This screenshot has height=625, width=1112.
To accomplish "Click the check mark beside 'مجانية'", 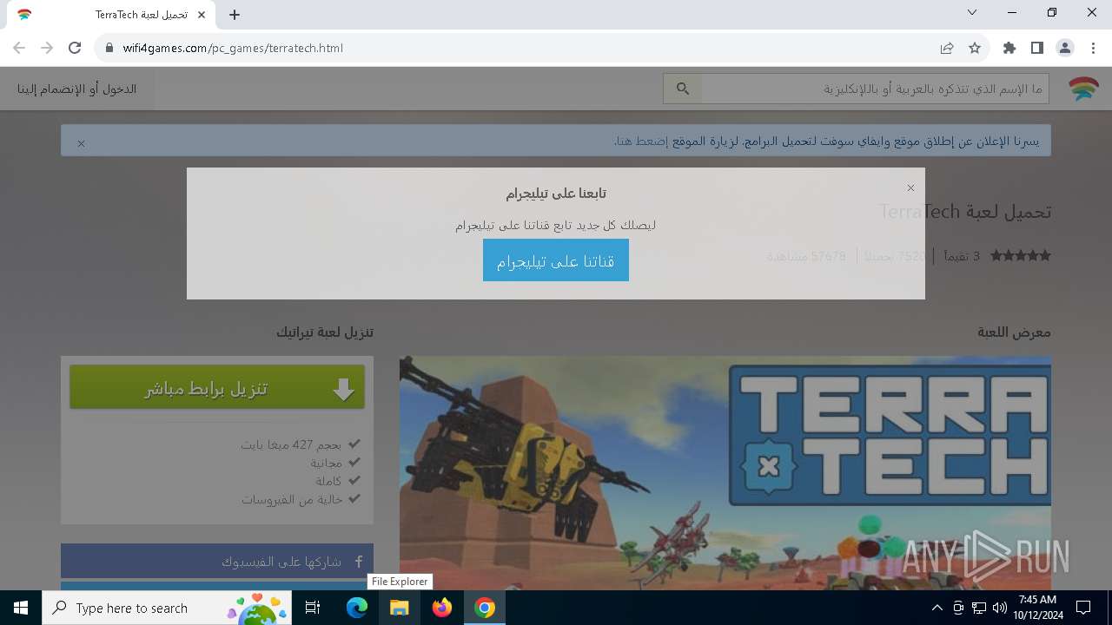I will pyautogui.click(x=354, y=462).
